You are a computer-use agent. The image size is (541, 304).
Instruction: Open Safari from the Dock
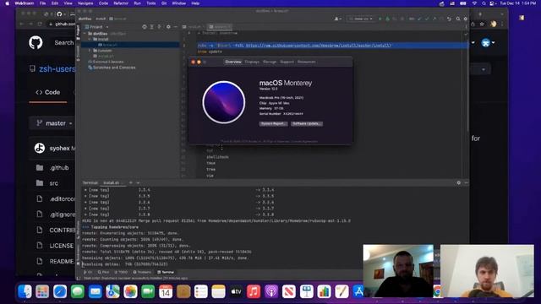coord(60,291)
